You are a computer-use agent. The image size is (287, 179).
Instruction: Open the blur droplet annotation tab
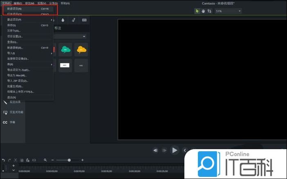coord(63,20)
